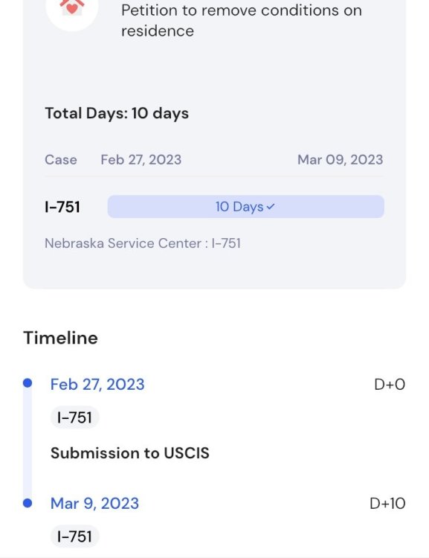Select the Case column header
The height and width of the screenshot is (558, 429).
click(x=61, y=160)
